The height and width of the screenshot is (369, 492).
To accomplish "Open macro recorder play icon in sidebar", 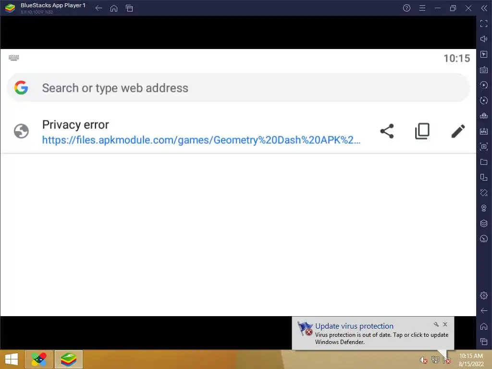I will (484, 85).
